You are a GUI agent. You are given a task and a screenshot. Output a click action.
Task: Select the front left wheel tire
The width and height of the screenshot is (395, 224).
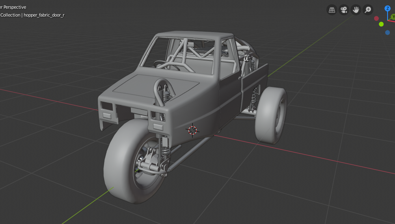pyautogui.click(x=121, y=161)
